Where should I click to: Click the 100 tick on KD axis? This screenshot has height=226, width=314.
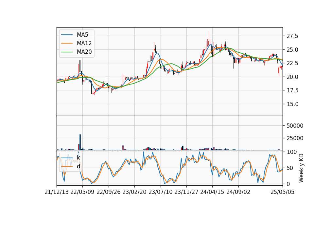pos(291,152)
